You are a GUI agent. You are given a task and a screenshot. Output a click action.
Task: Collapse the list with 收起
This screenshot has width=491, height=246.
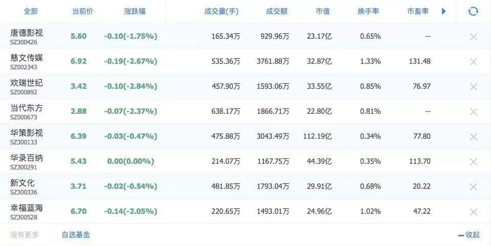[469, 235]
